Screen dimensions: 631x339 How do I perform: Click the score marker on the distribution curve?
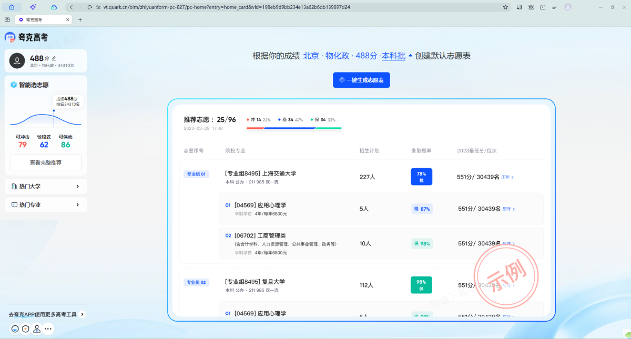54,111
